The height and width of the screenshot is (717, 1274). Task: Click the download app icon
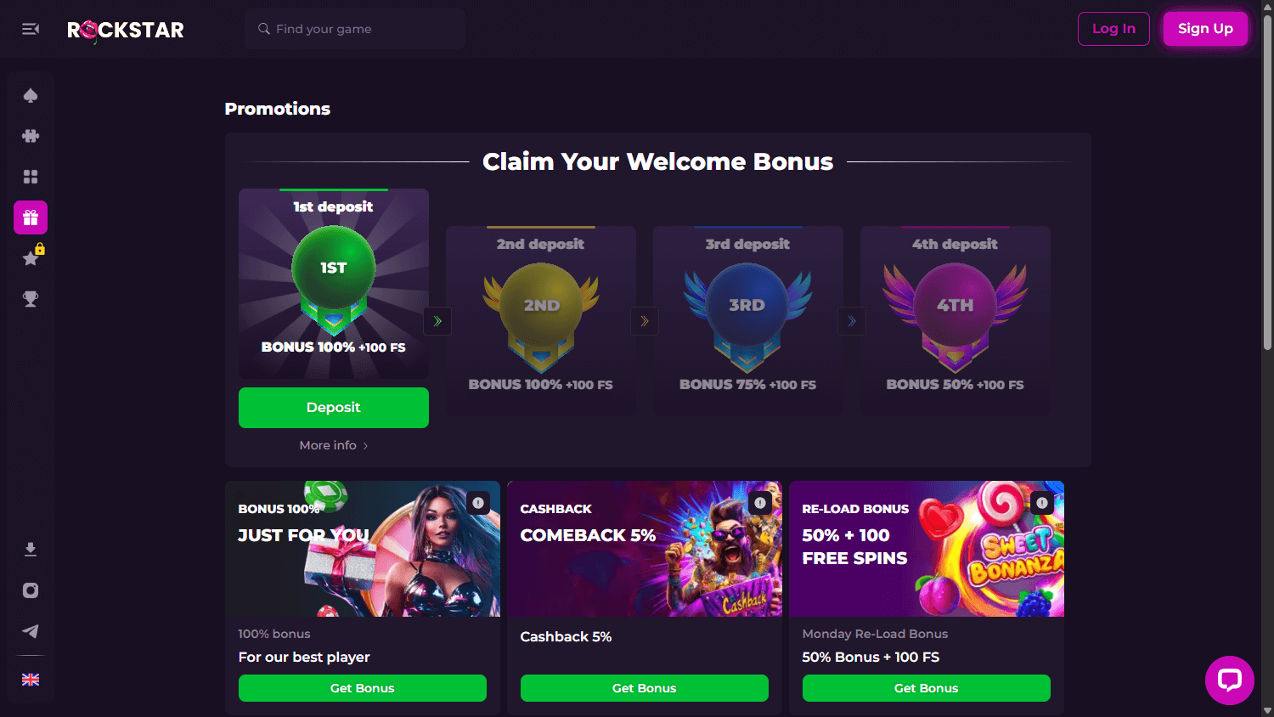pos(31,550)
